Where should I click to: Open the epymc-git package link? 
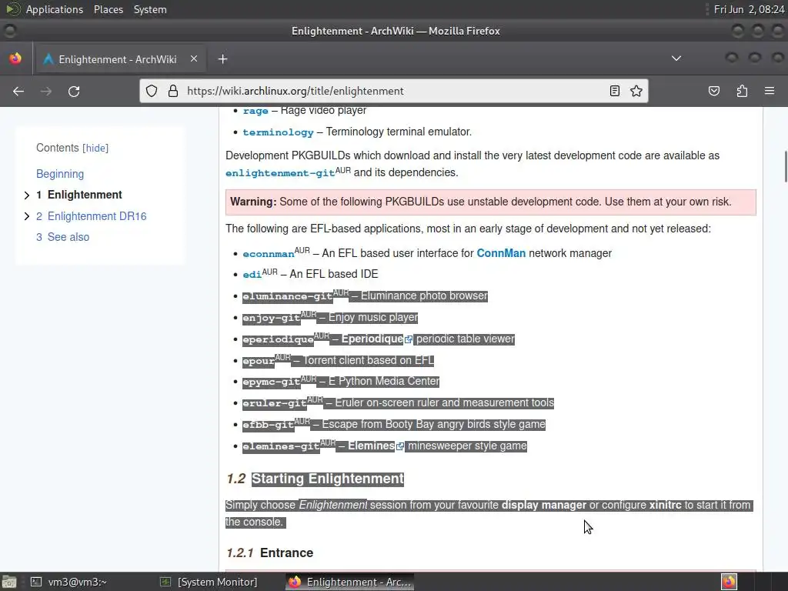(272, 382)
